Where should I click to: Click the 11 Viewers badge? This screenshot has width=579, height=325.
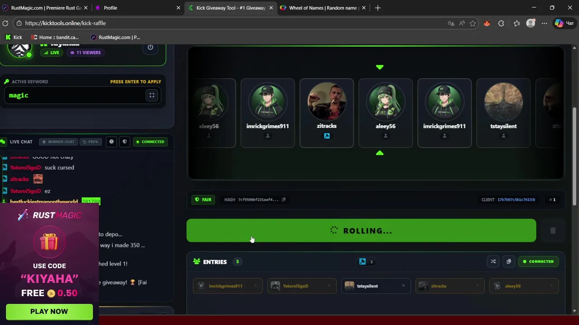coord(85,53)
